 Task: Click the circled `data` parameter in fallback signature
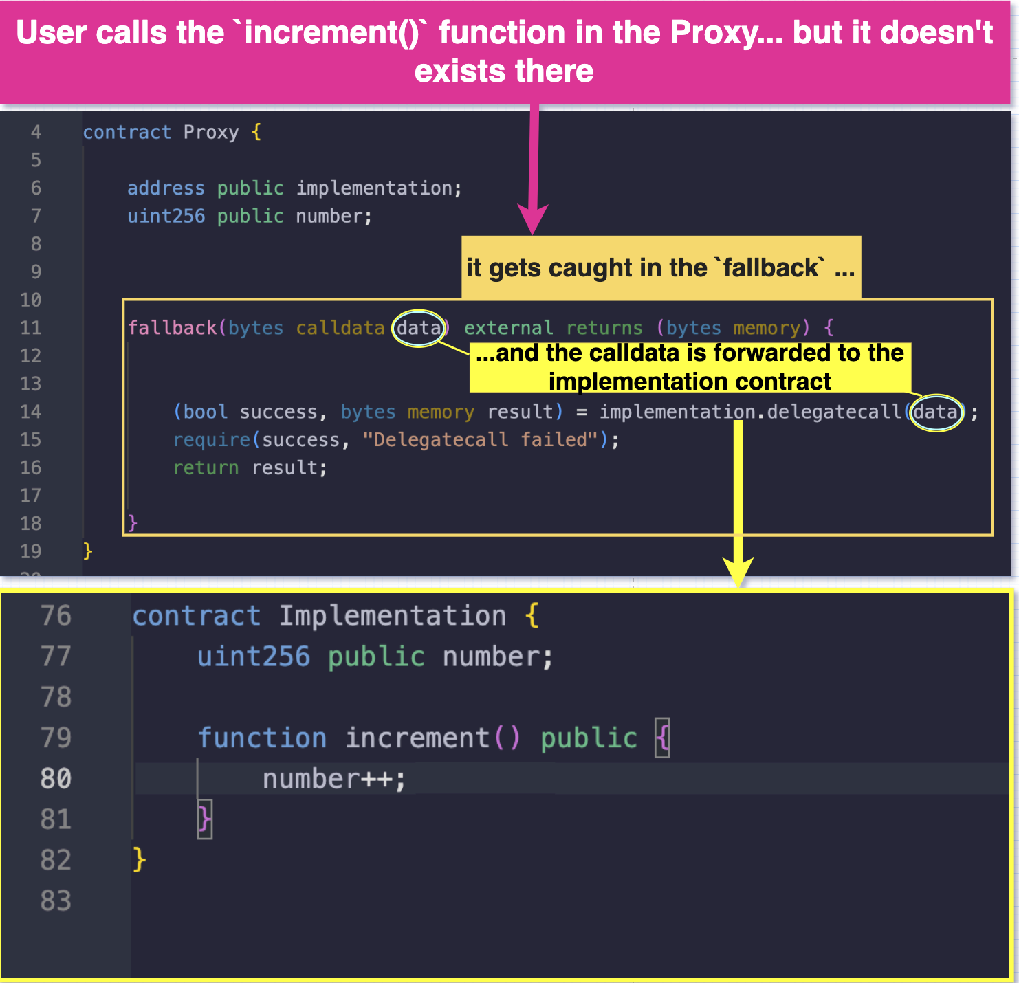click(417, 328)
